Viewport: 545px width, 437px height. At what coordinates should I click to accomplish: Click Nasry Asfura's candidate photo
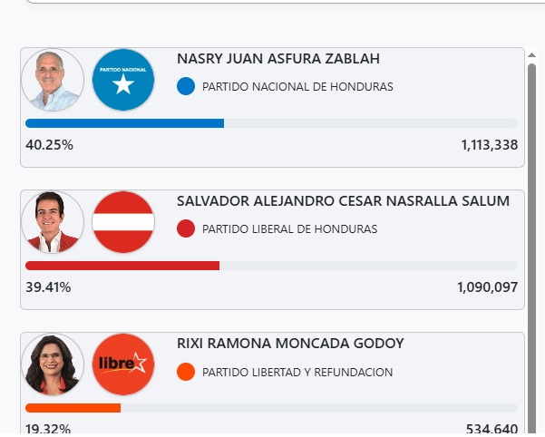click(x=53, y=80)
